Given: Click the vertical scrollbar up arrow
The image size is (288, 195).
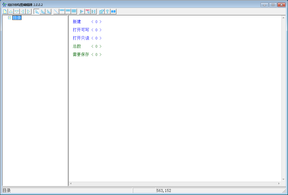Looking at the screenshot, I should pos(283,18).
